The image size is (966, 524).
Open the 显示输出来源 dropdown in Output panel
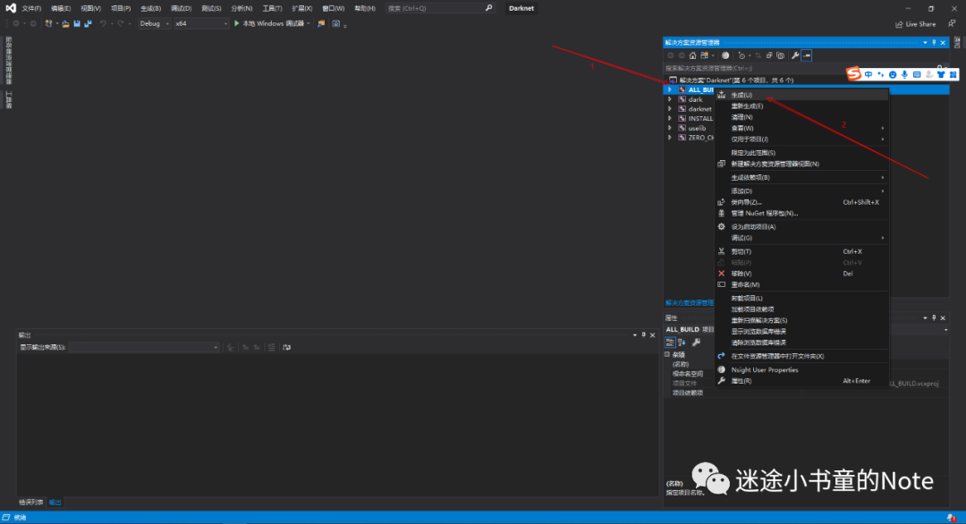[x=143, y=348]
